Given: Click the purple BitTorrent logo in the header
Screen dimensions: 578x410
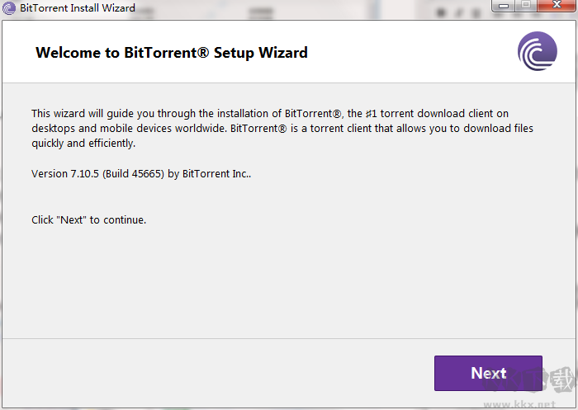Looking at the screenshot, I should pos(537,52).
